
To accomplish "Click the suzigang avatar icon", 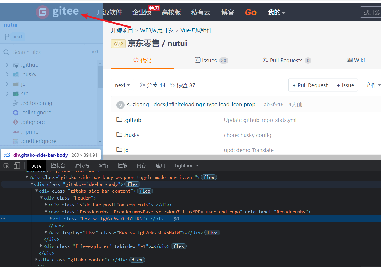I will click(x=121, y=105).
